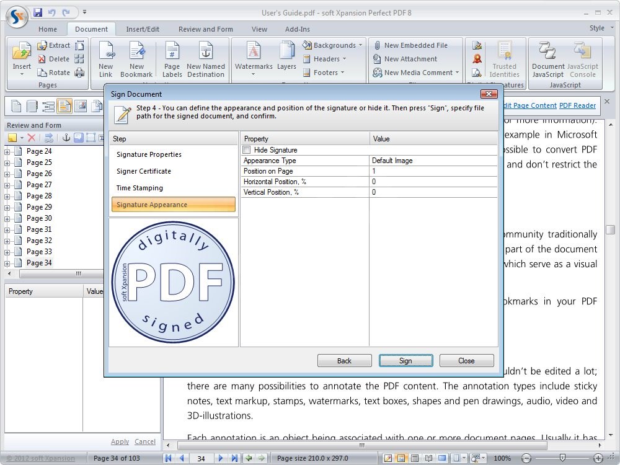Image resolution: width=620 pixels, height=465 pixels.
Task: Click the Undo arrow icon
Action: (x=52, y=12)
